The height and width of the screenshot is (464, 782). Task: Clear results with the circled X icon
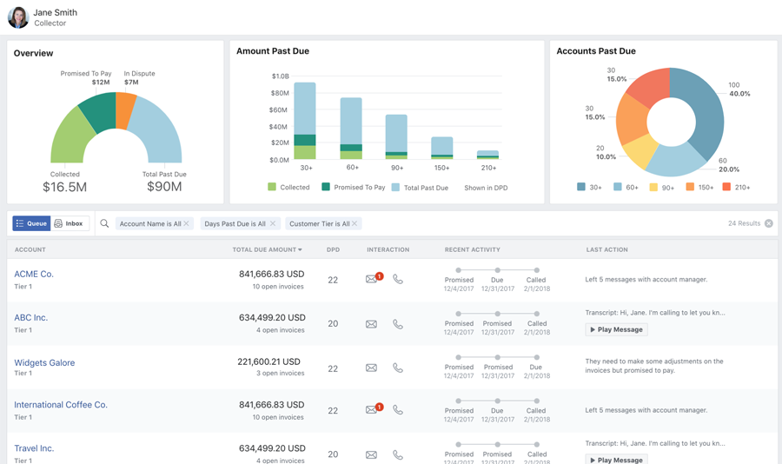pos(769,223)
